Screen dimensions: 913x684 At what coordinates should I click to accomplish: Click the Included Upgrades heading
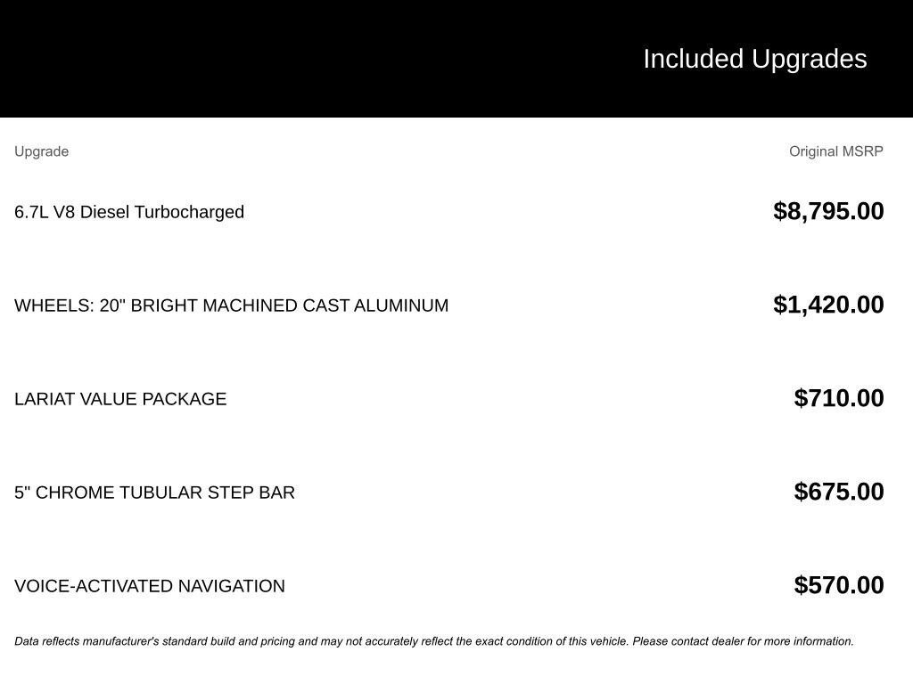pyautogui.click(x=754, y=59)
